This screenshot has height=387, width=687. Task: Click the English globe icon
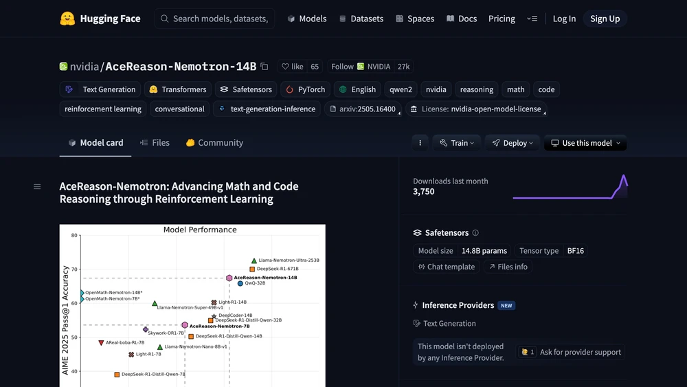[343, 89]
